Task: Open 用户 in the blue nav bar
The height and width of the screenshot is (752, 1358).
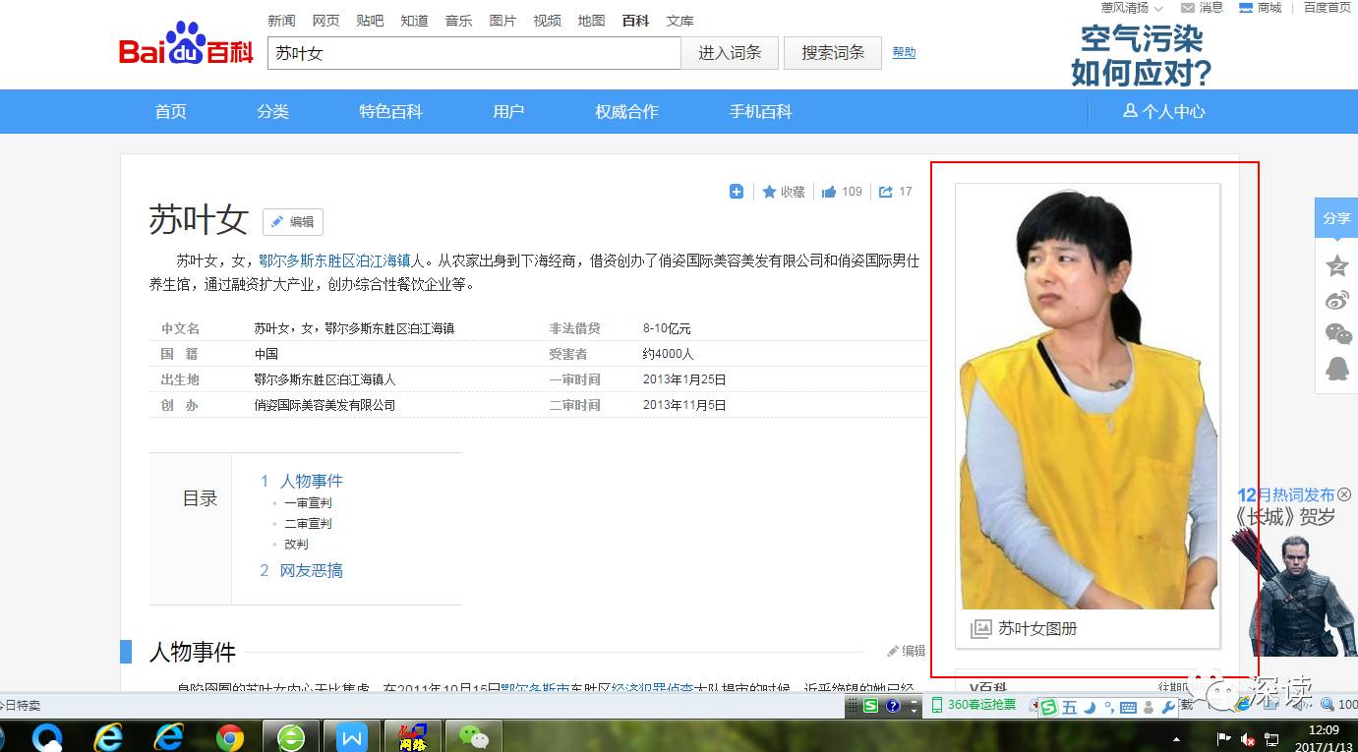Action: [508, 111]
